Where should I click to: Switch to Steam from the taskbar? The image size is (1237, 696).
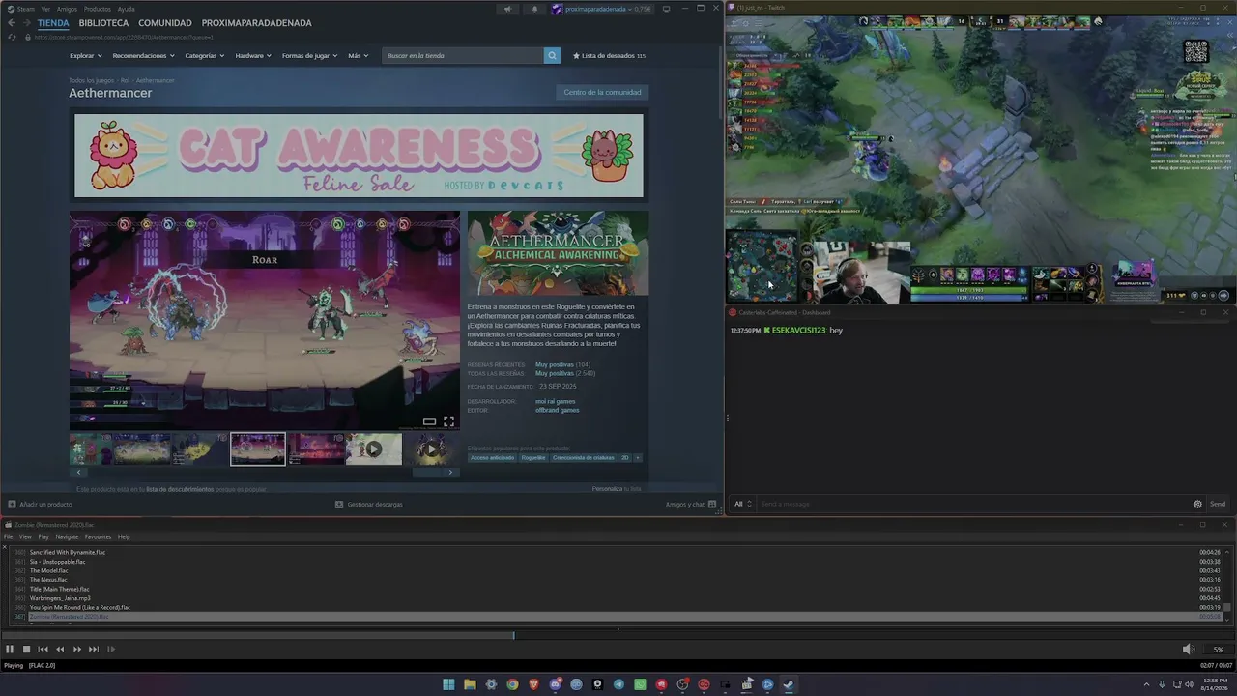pos(789,685)
